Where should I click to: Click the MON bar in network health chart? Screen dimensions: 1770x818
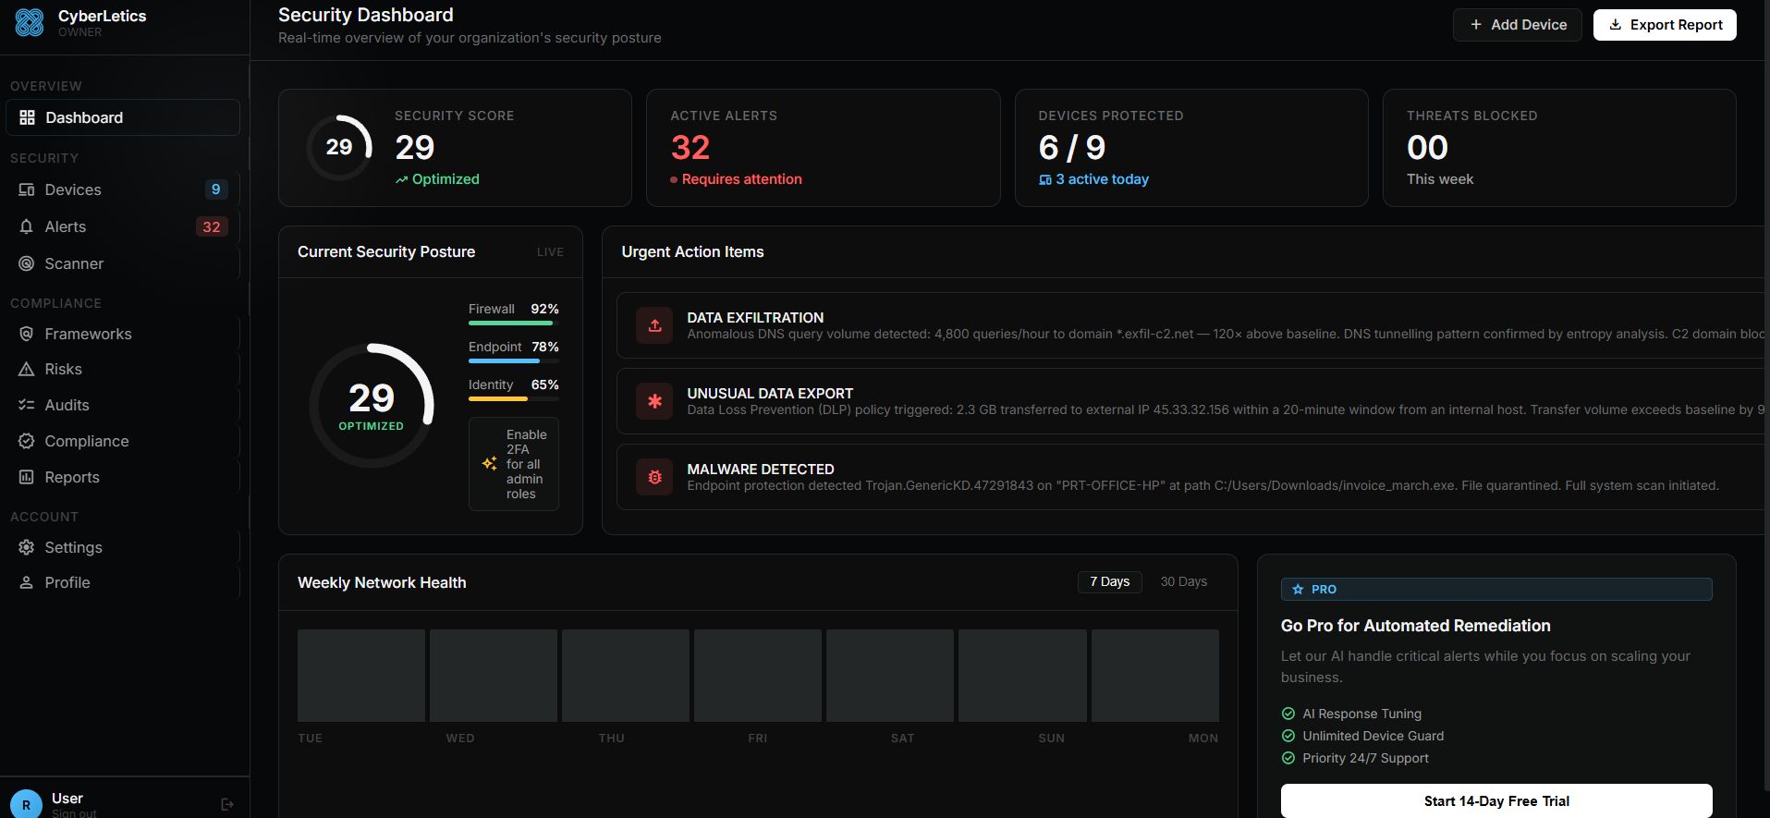point(1155,676)
